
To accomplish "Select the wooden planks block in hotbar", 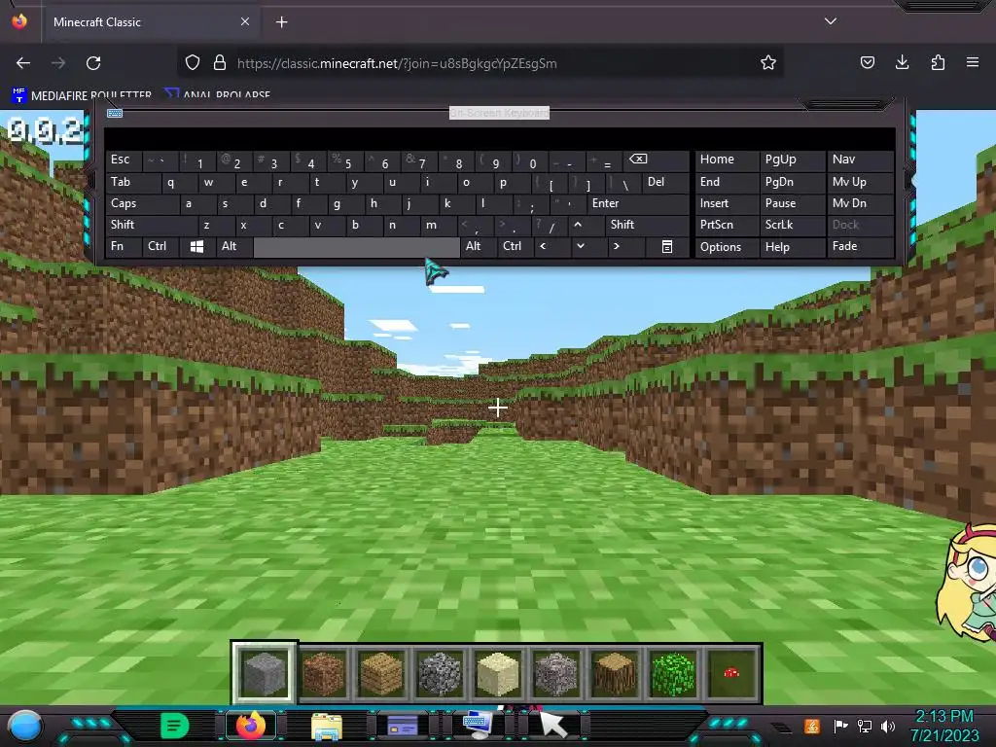I will coord(381,673).
